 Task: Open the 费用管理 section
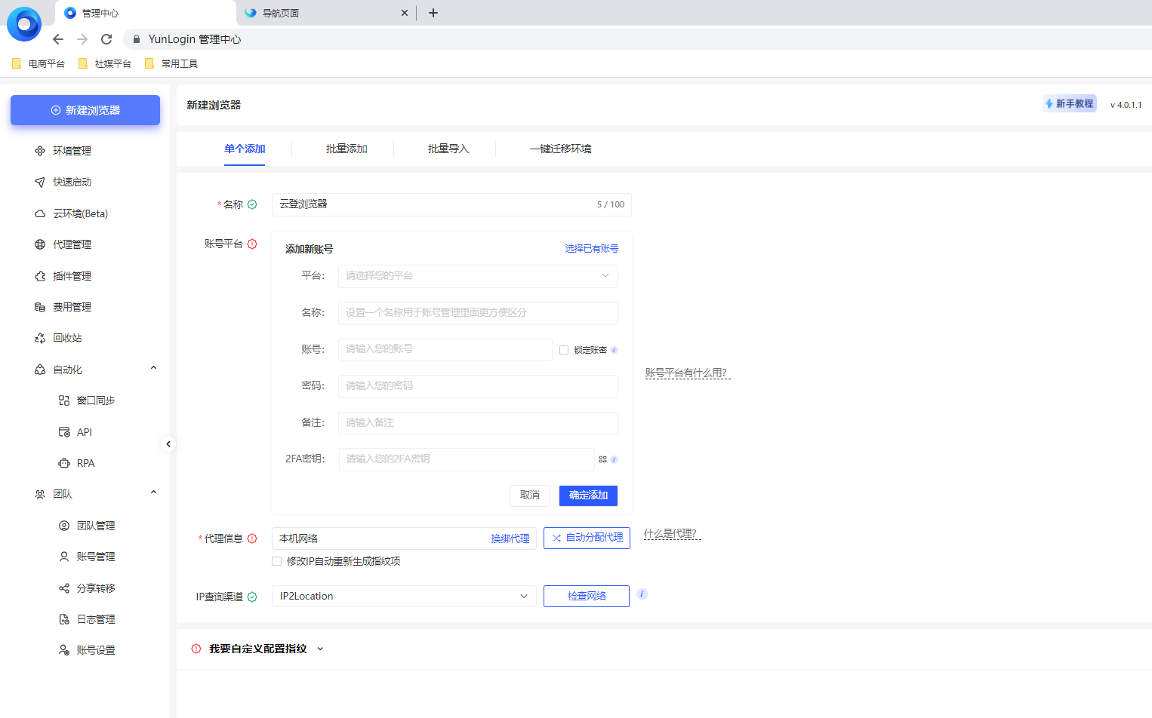point(71,306)
